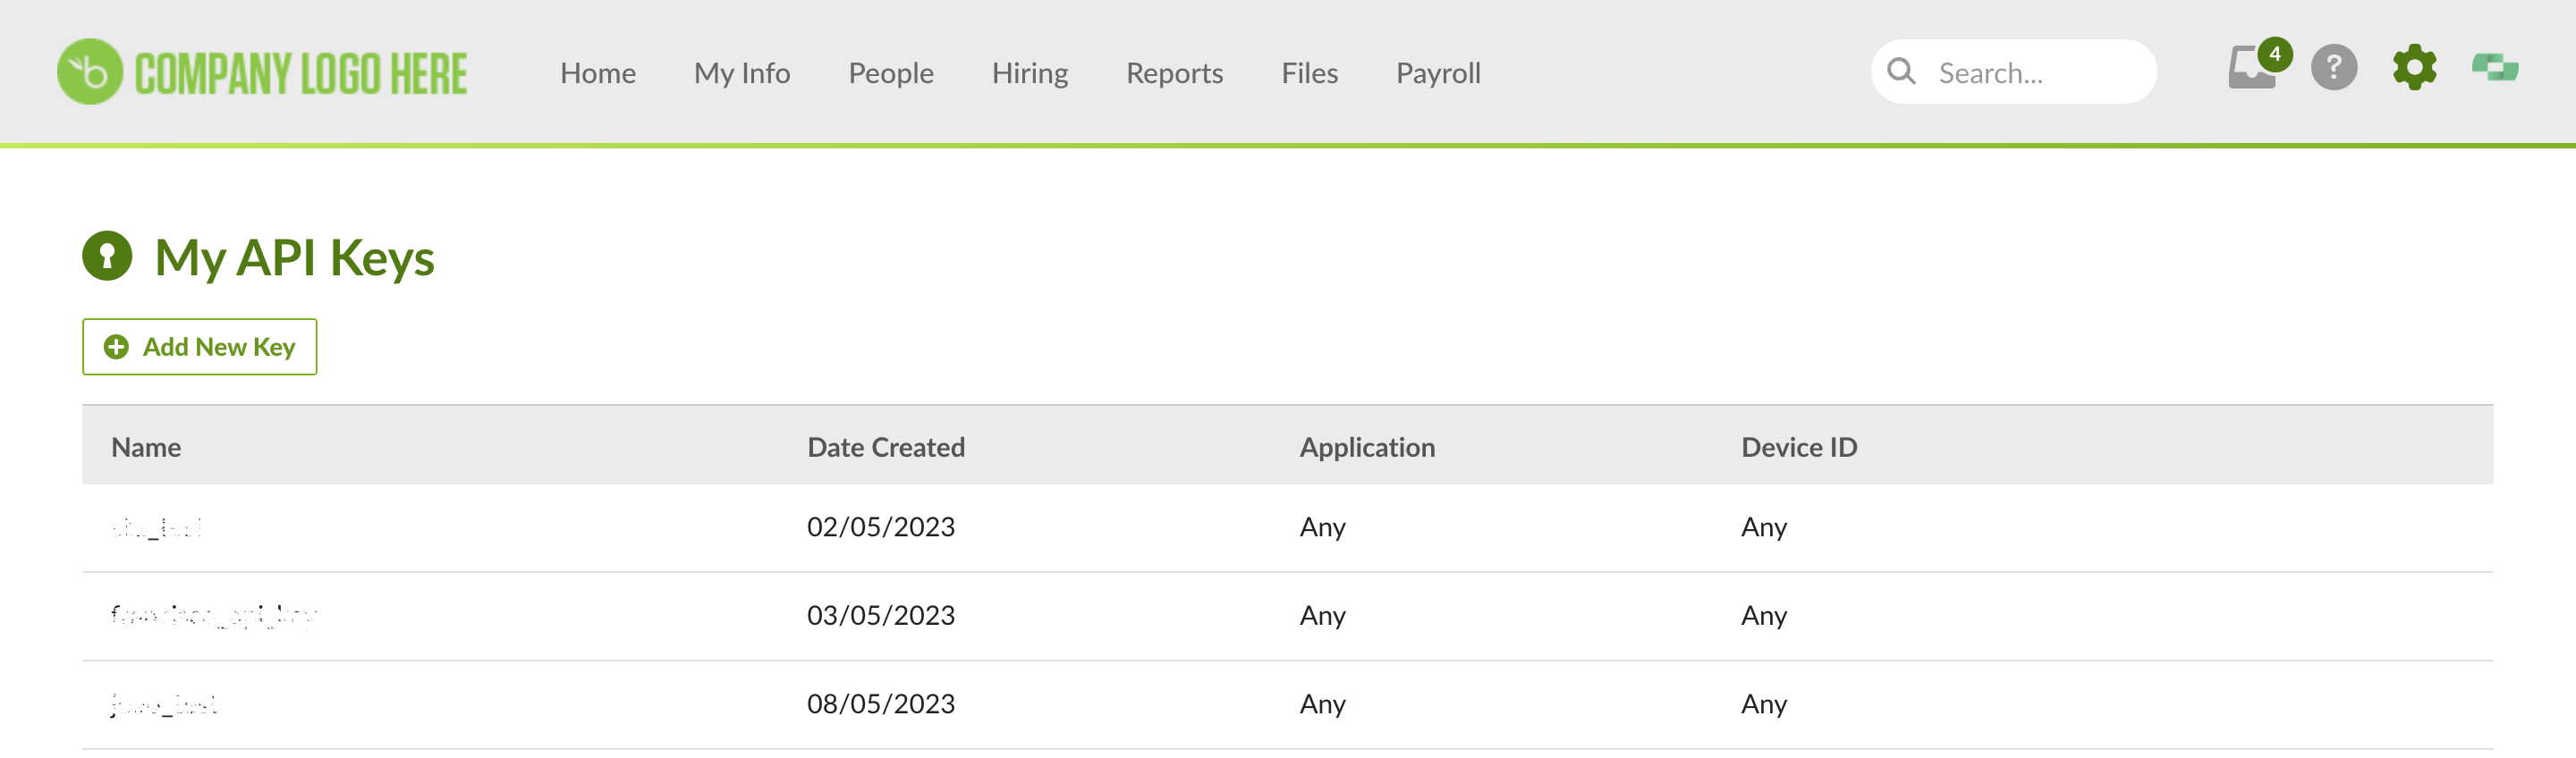Focus the Search input field
The image size is (2576, 758).
point(2013,72)
